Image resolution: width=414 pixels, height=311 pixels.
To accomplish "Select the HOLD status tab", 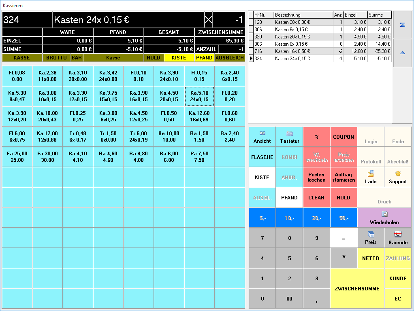I will [x=154, y=58].
